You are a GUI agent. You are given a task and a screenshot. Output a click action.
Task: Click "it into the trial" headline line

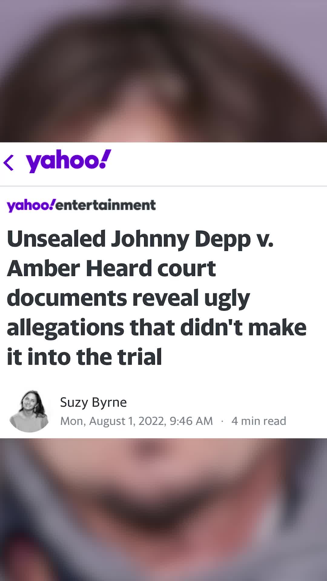coord(84,357)
